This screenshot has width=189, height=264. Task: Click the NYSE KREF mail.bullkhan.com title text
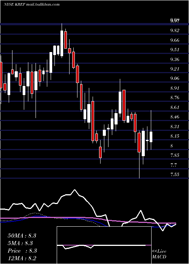[x=31, y=5]
